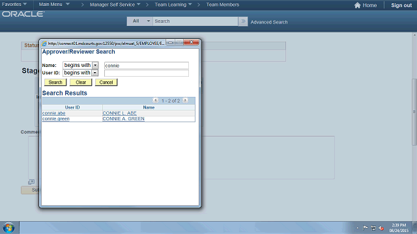Open Team Learning breadcrumb menu
The image size is (417, 234).
[x=173, y=5]
